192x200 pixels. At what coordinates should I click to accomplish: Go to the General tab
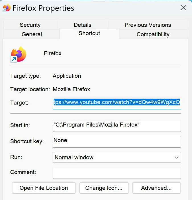[x=32, y=34]
